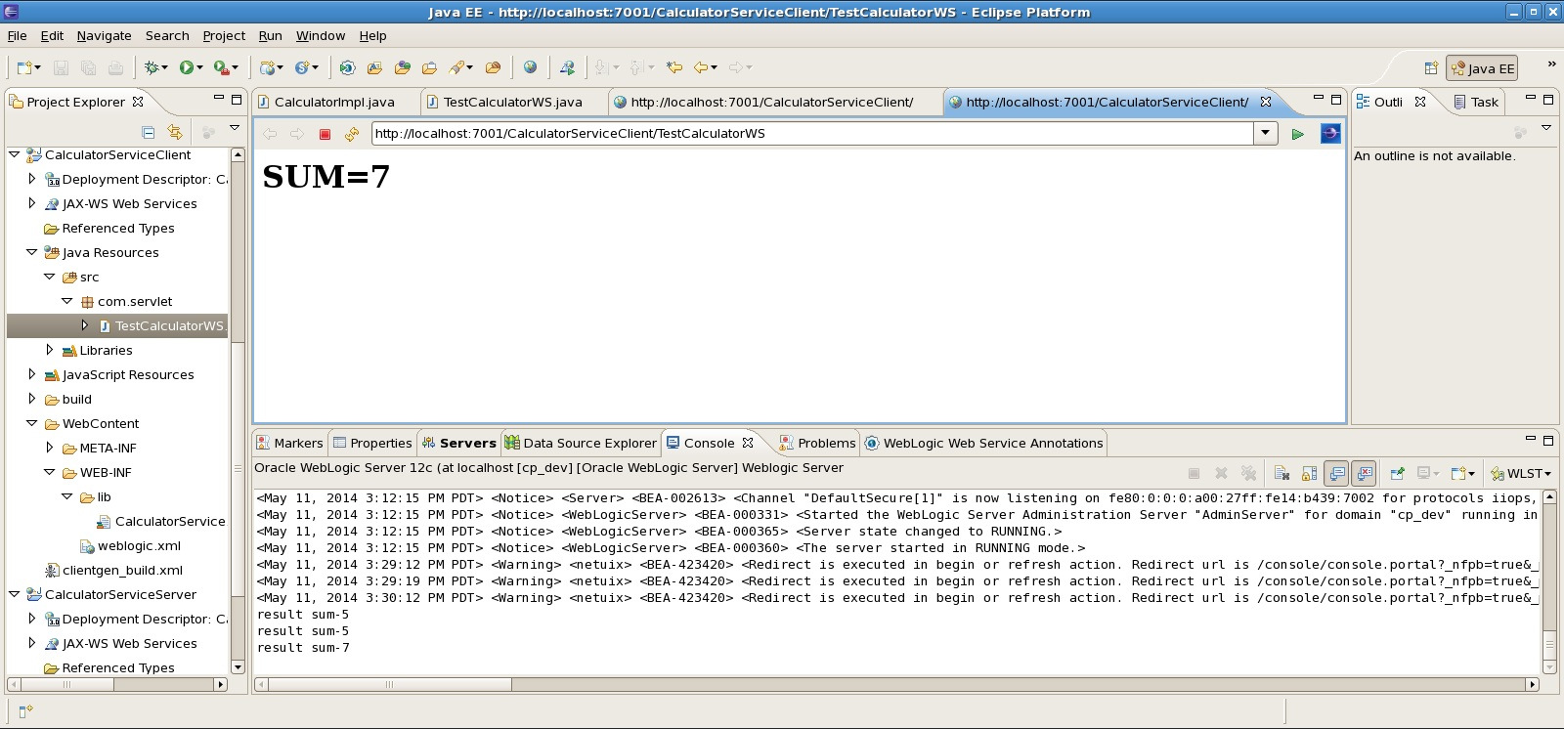Switch to the Task view tab
The width and height of the screenshot is (1564, 729).
click(x=1476, y=102)
